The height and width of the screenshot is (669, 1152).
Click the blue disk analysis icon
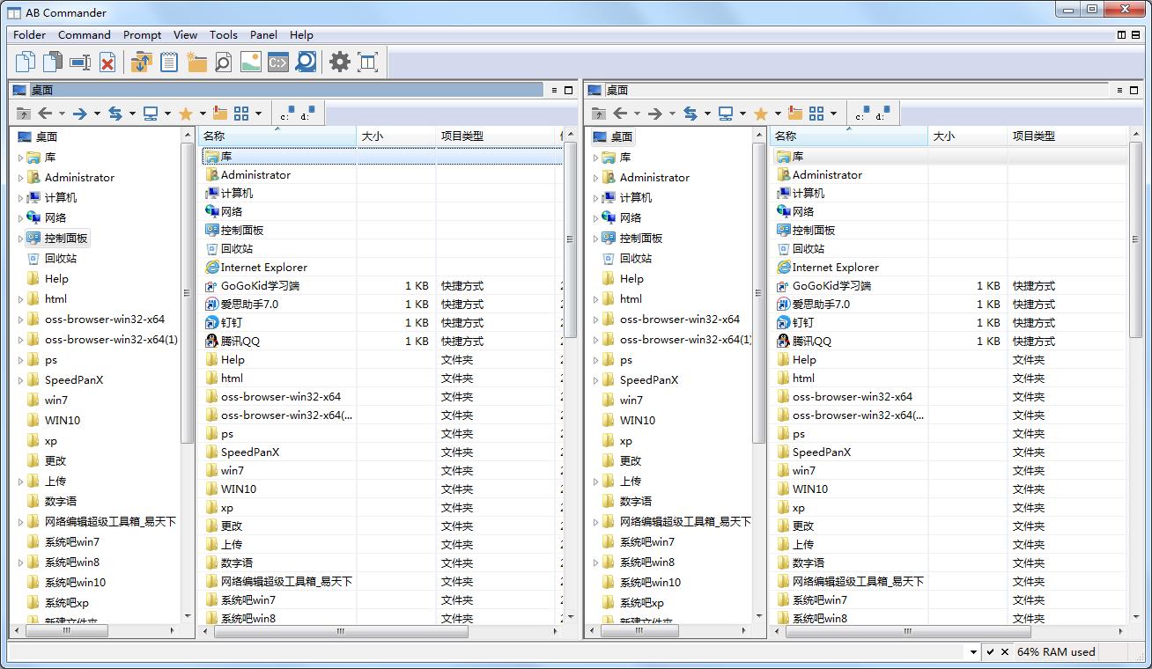coord(306,62)
